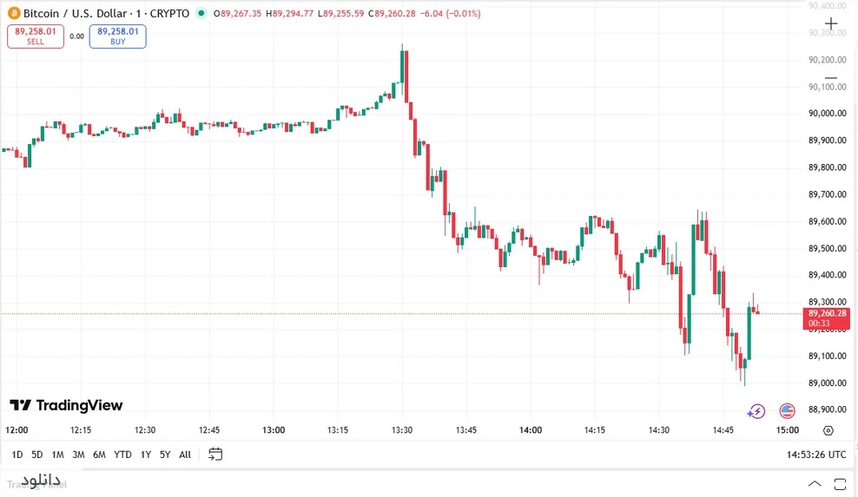Expand the Trading Panel with chevron
The width and height of the screenshot is (858, 497).
(814, 484)
